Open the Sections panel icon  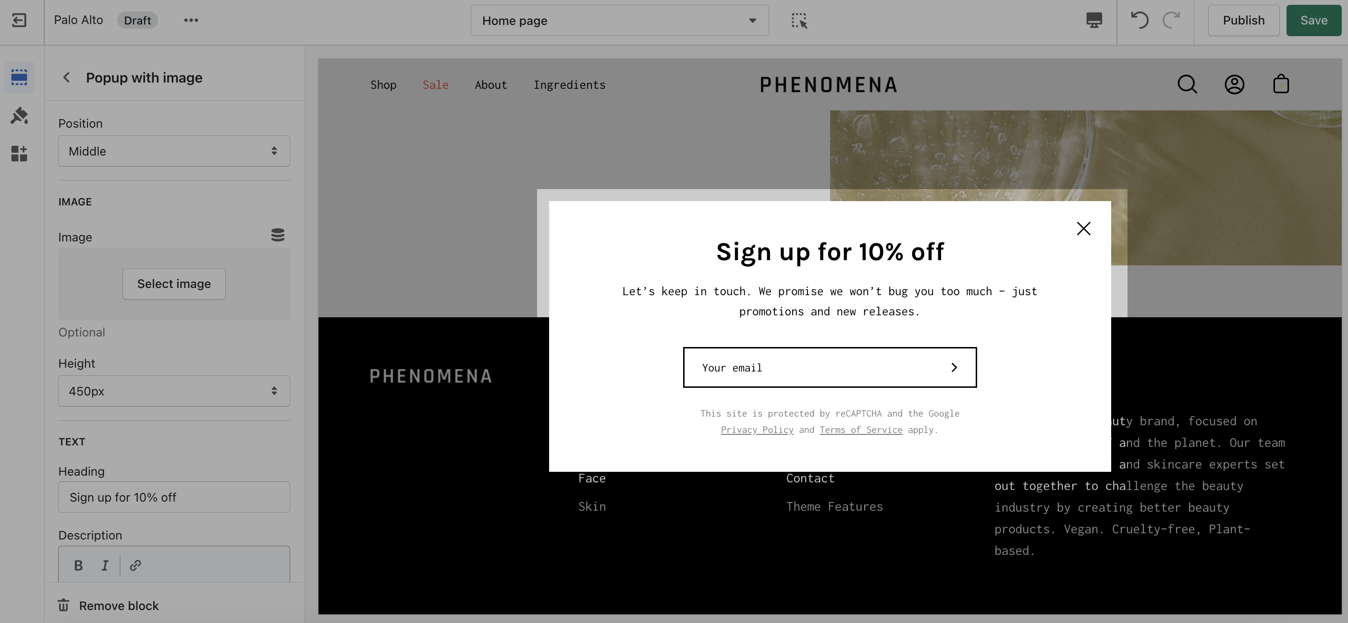pyautogui.click(x=19, y=77)
